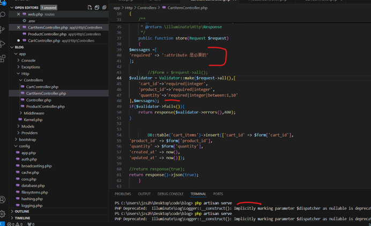Switch to the DEBUG CONSOLE tab
The width and height of the screenshot is (371, 226).
point(170,194)
